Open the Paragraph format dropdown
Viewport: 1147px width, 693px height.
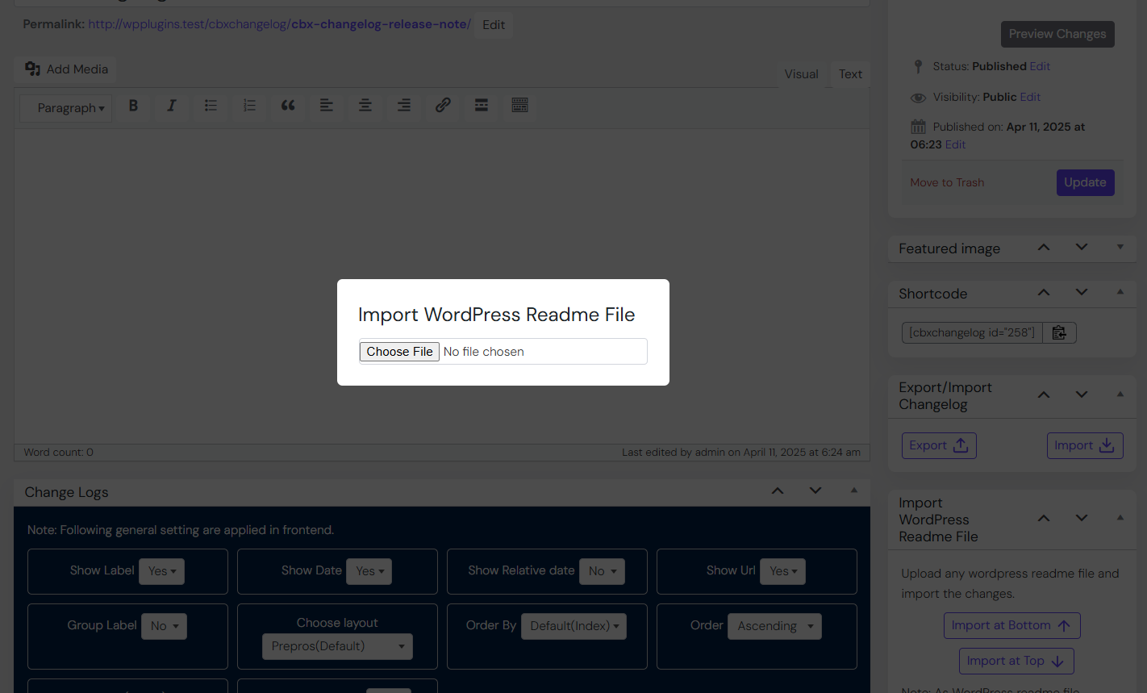[x=66, y=108]
